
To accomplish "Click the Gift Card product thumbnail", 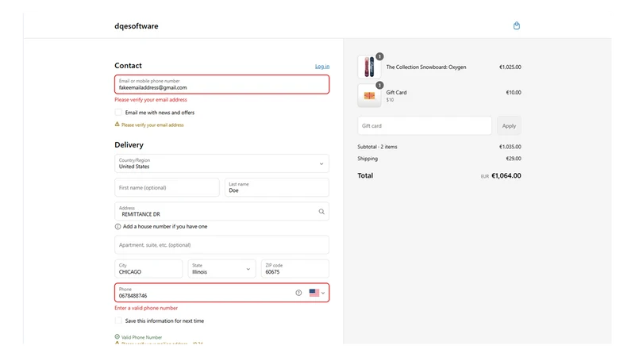I will 369,95.
